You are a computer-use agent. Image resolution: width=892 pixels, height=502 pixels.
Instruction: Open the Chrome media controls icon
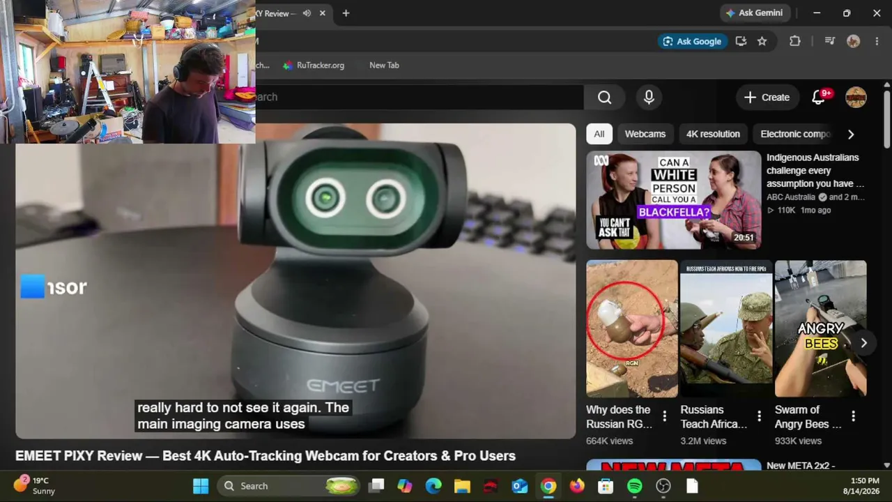click(x=829, y=41)
